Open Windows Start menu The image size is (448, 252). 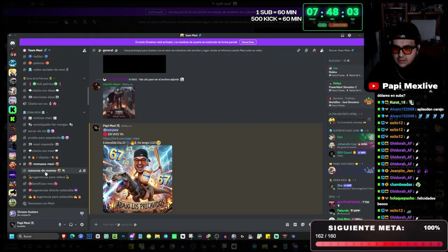[x=12, y=236]
